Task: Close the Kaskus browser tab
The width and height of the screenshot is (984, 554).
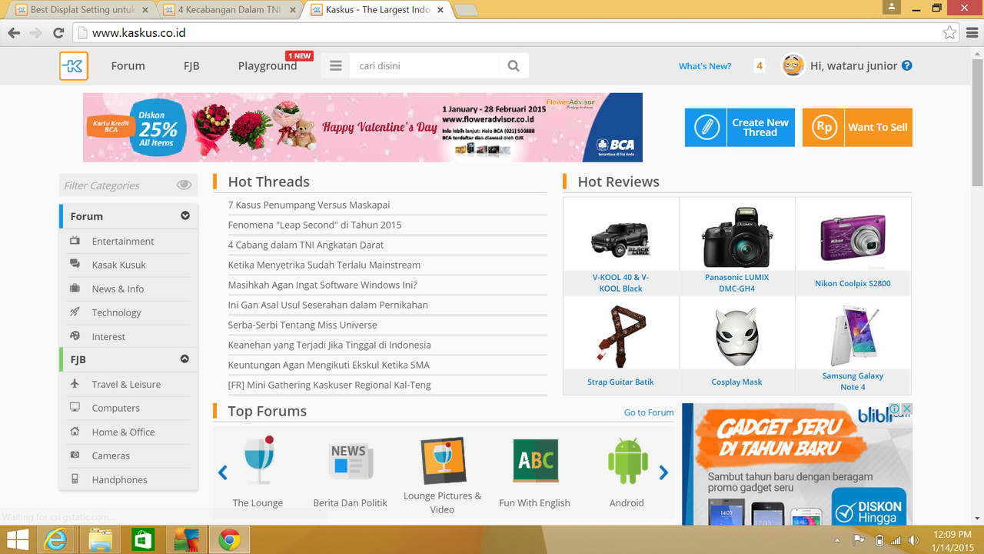Action: pyautogui.click(x=440, y=10)
